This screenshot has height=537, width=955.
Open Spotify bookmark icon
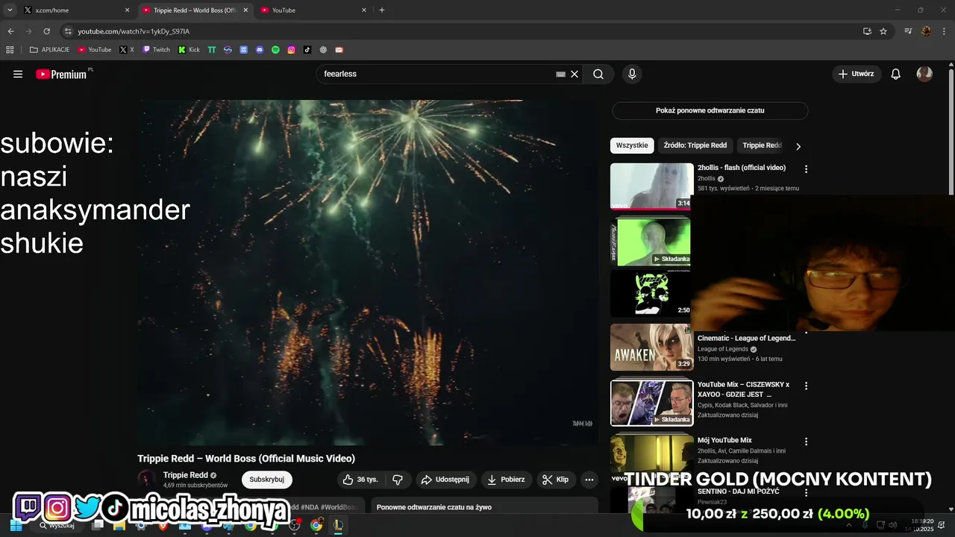click(x=275, y=50)
